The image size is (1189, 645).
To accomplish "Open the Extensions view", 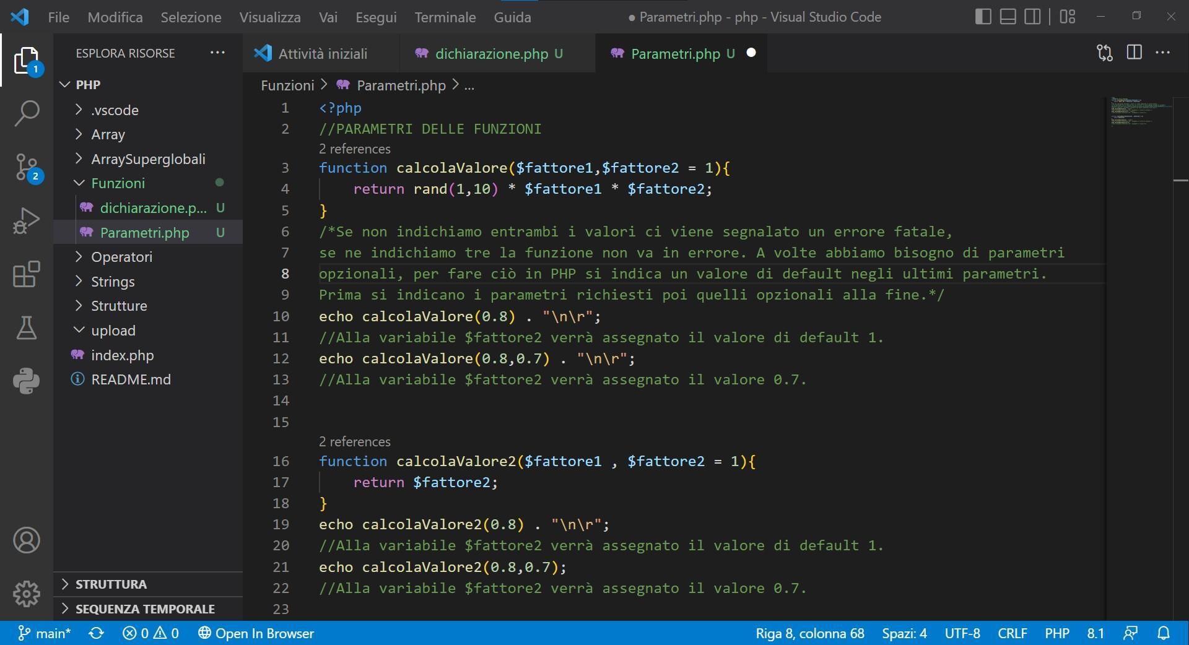I will pos(26,274).
